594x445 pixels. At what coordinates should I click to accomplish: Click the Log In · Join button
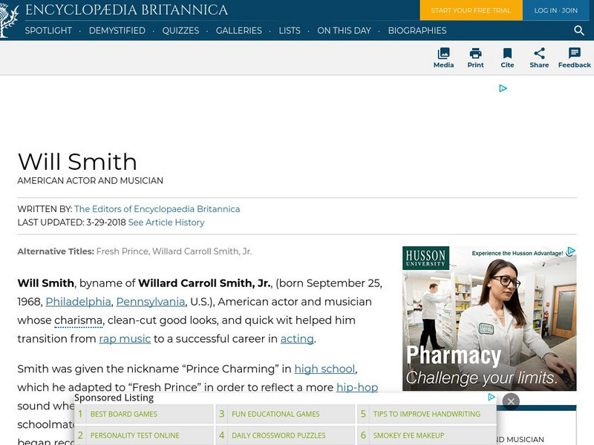coord(555,10)
